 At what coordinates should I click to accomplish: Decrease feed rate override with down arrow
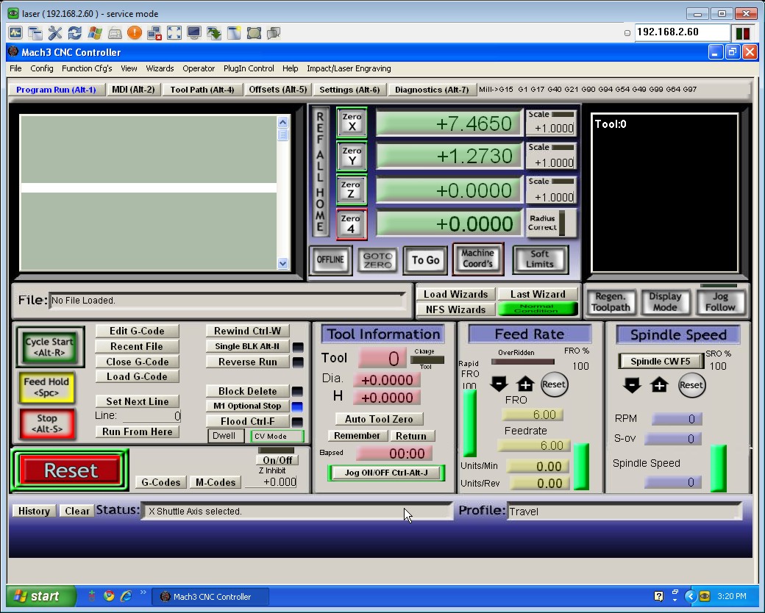coord(499,384)
